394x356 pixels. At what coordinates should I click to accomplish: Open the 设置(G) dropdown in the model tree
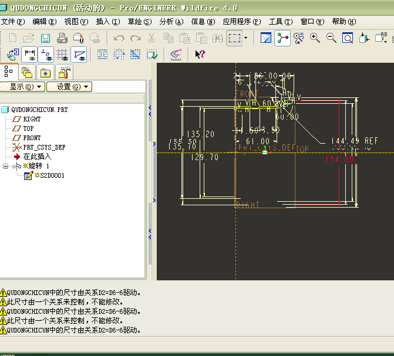coord(69,87)
